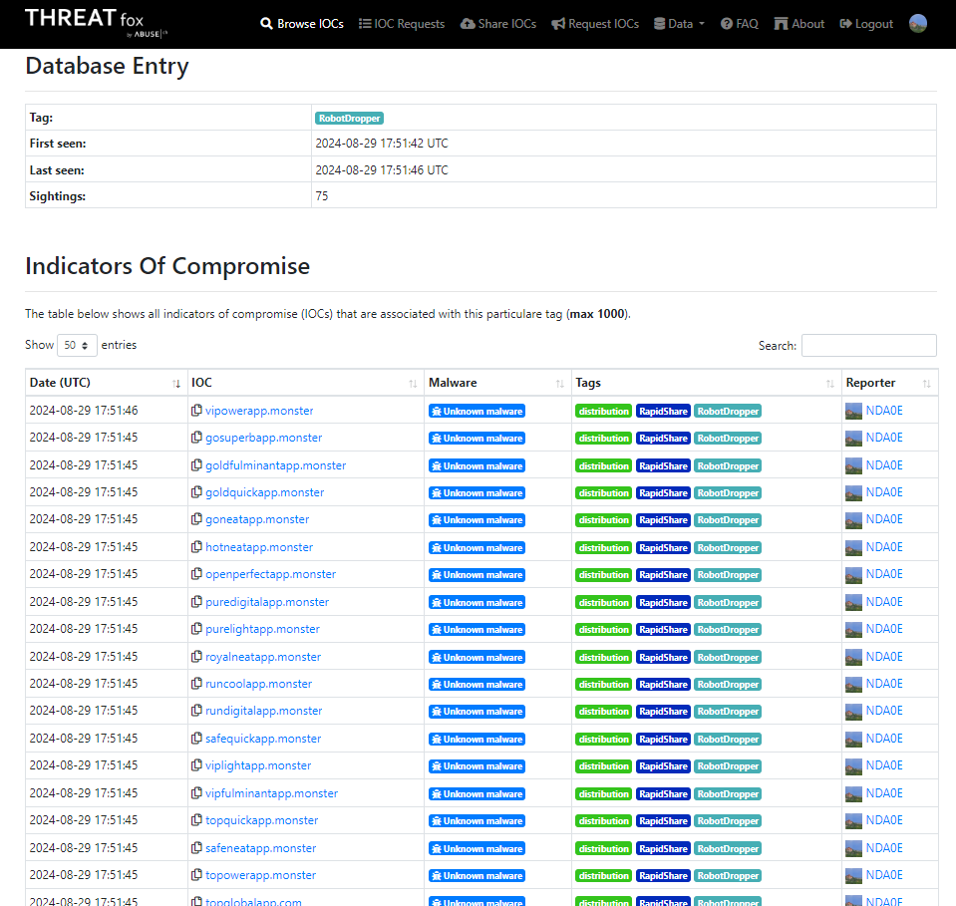Copy IOC puredigitalapp.monster using copy icon

point(196,602)
